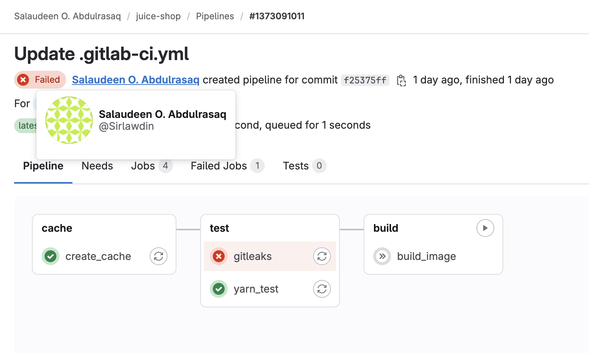Click the build_image skipped status icon

point(382,256)
